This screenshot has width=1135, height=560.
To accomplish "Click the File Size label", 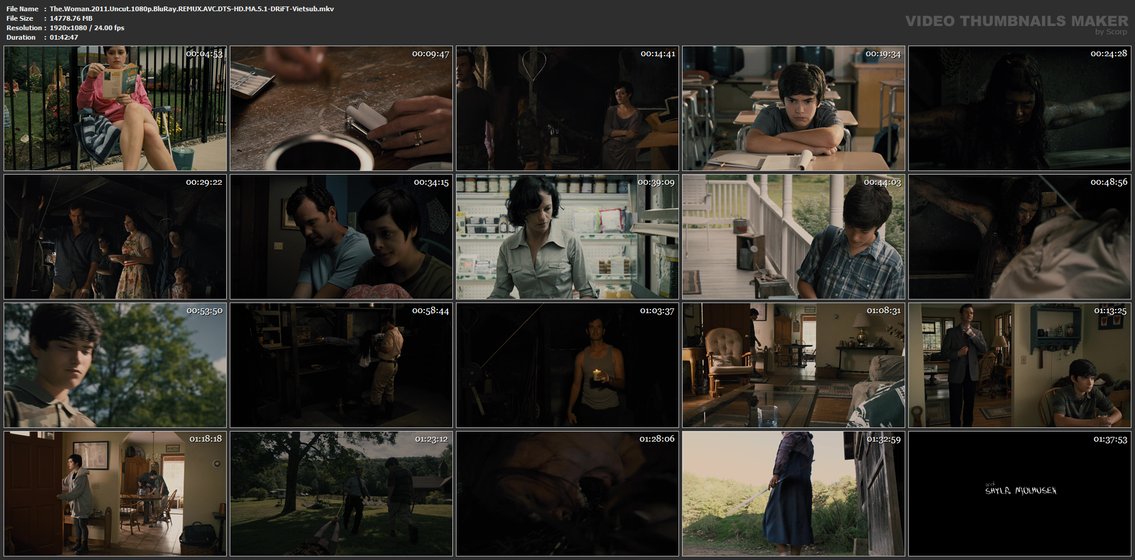I will pos(20,18).
